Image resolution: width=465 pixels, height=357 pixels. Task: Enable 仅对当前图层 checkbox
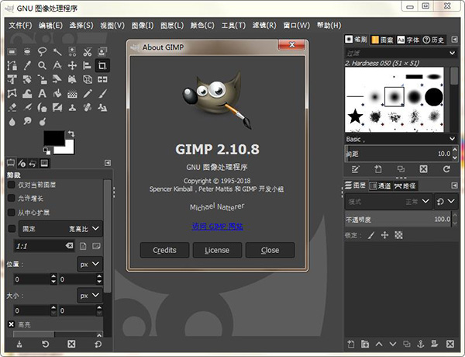point(12,185)
